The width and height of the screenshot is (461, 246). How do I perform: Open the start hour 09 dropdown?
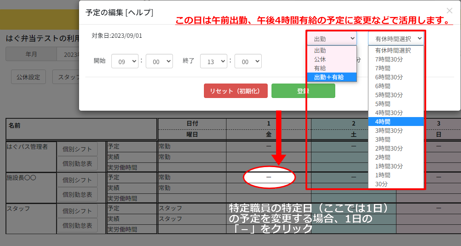125,61
